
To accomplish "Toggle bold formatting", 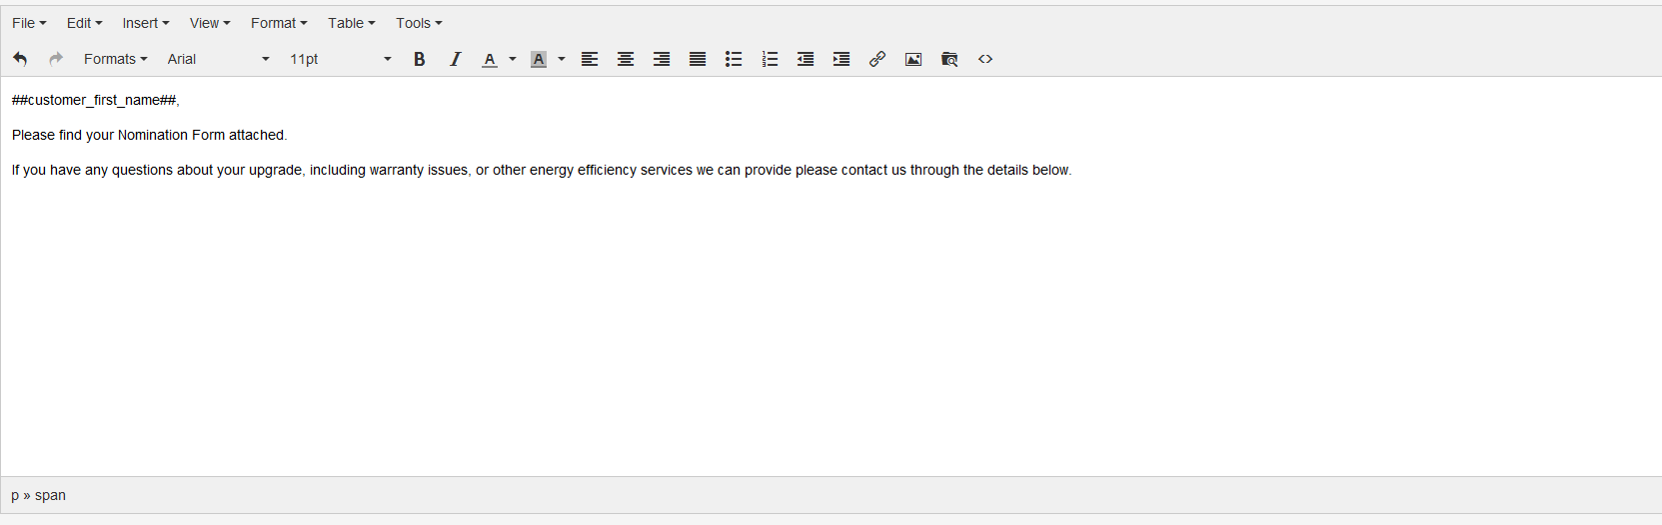I will click(x=420, y=59).
